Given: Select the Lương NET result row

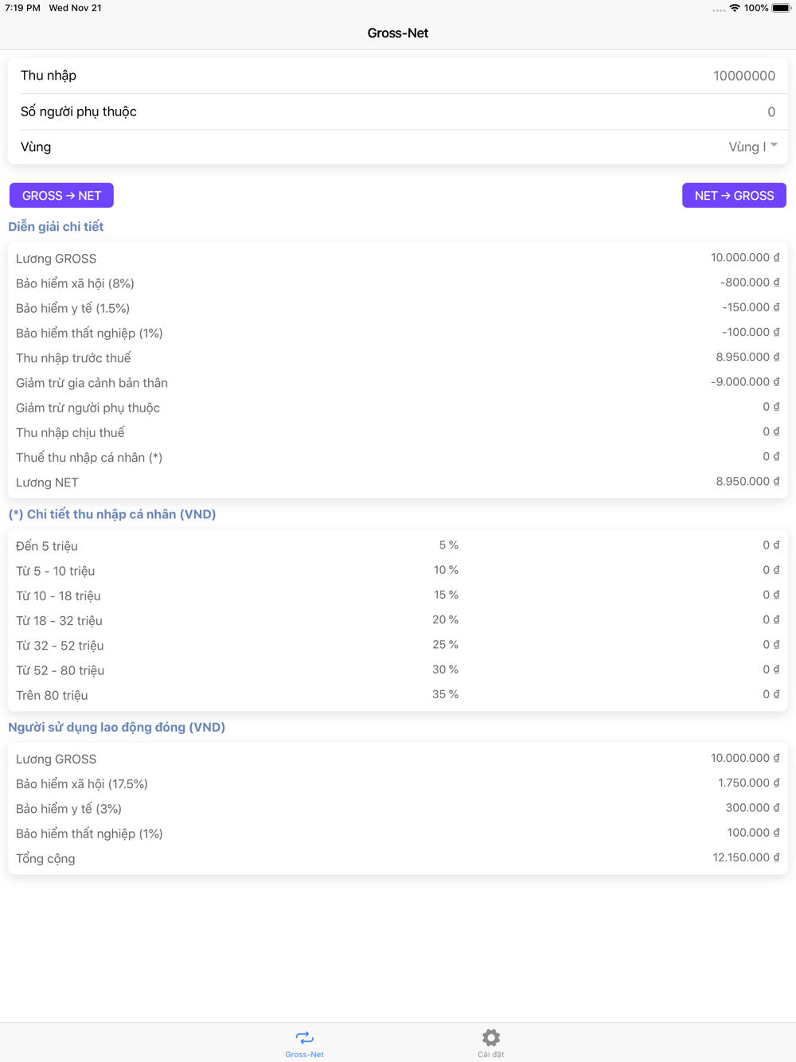Looking at the screenshot, I should [x=397, y=482].
